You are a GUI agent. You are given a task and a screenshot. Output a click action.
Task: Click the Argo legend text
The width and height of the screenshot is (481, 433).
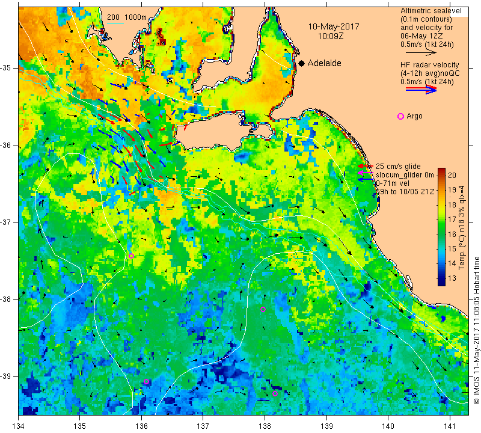click(x=414, y=116)
